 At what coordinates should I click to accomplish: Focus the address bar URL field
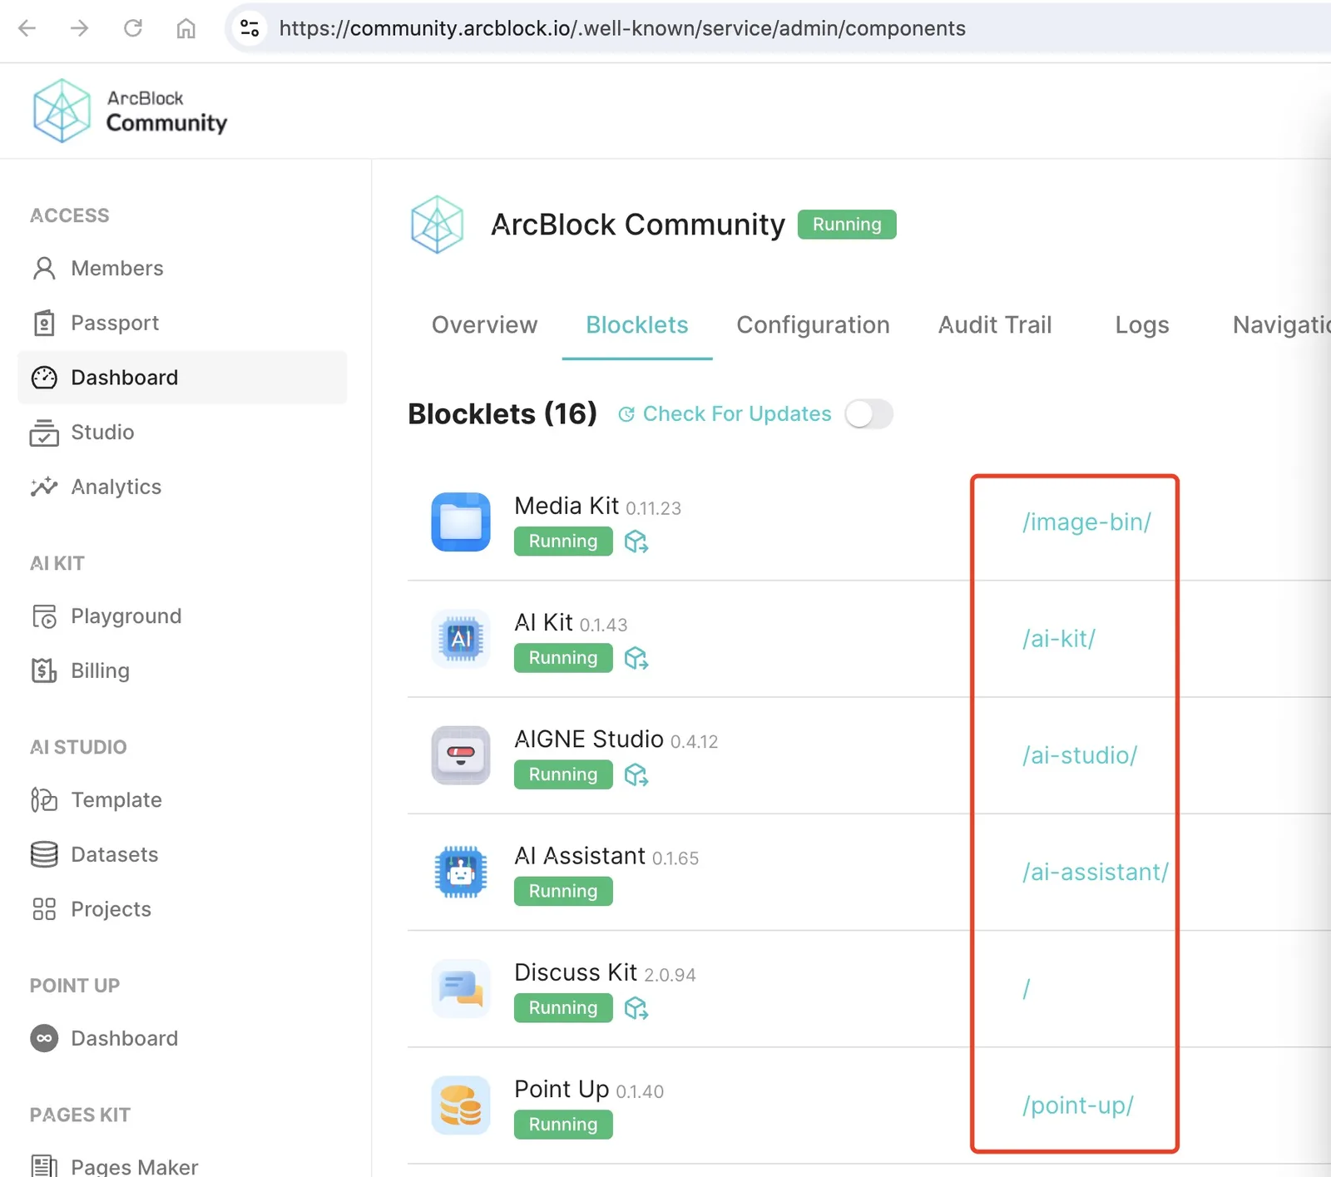click(622, 28)
